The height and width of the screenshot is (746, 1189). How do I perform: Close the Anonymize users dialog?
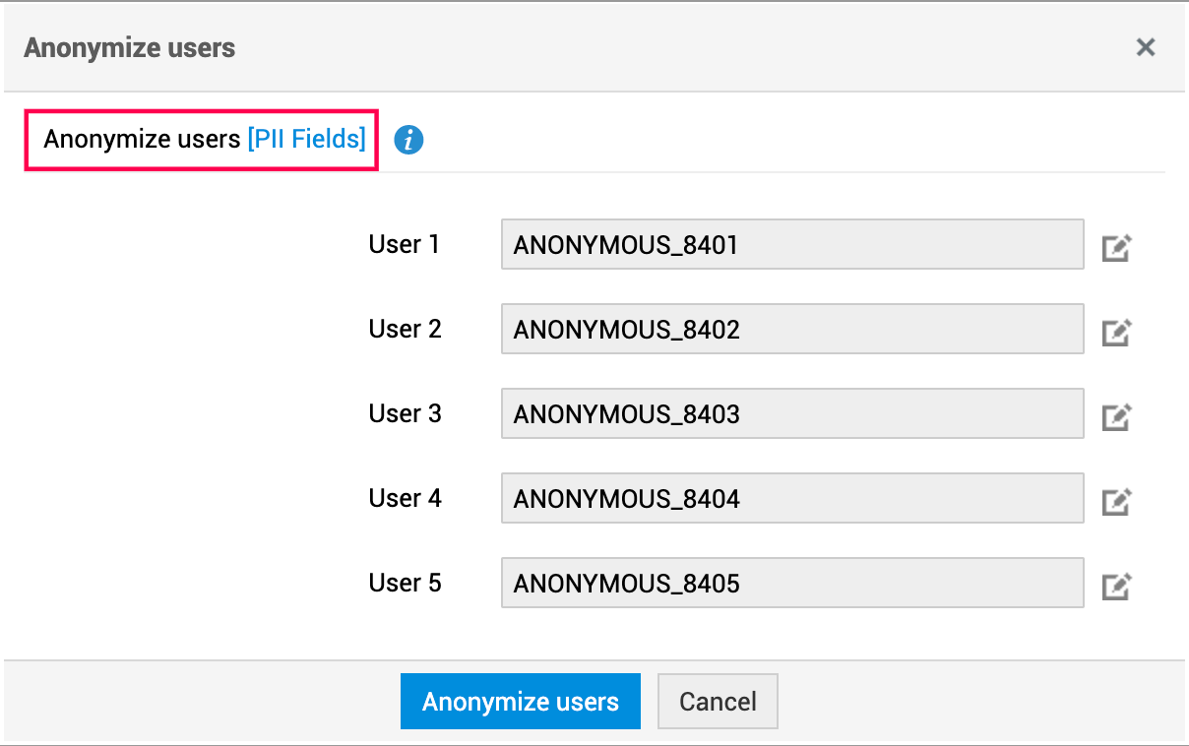coord(1146,47)
